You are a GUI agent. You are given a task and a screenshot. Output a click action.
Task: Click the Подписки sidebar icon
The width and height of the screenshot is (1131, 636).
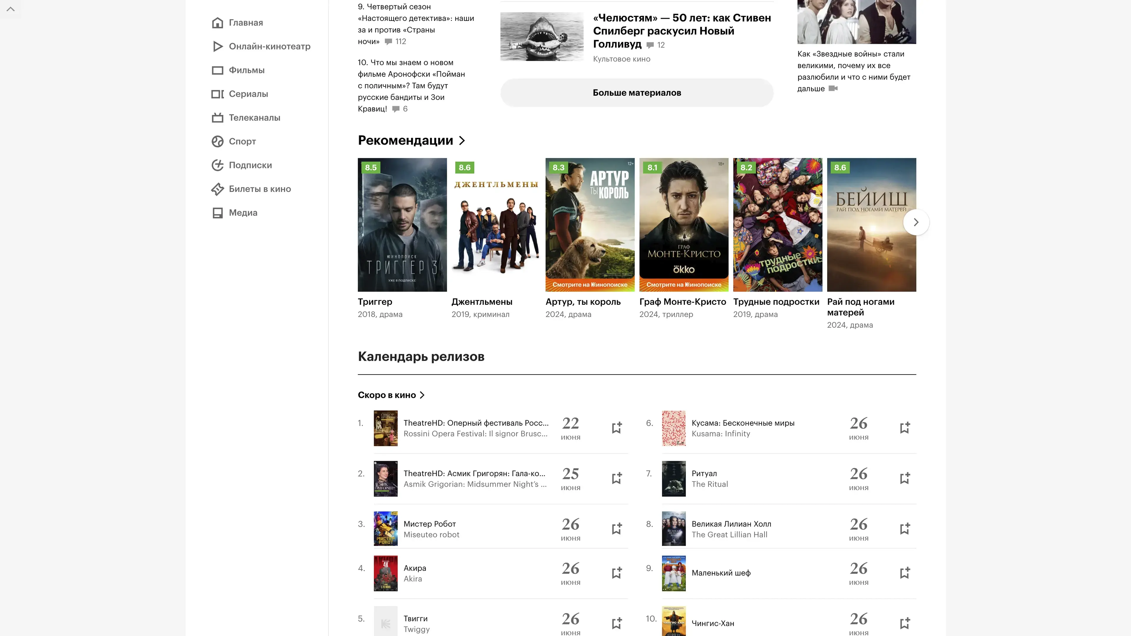pos(217,165)
